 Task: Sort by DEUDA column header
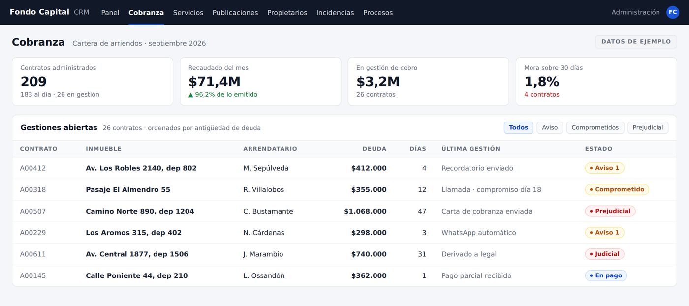pyautogui.click(x=375, y=149)
